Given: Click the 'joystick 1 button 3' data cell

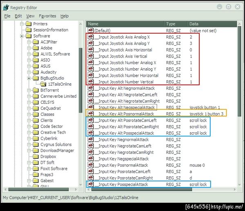Looking at the screenshot, I should pyautogui.click(x=206, y=114).
